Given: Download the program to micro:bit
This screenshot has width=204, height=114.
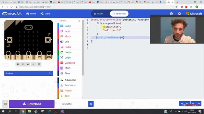Looking at the screenshot, I should tap(32, 104).
